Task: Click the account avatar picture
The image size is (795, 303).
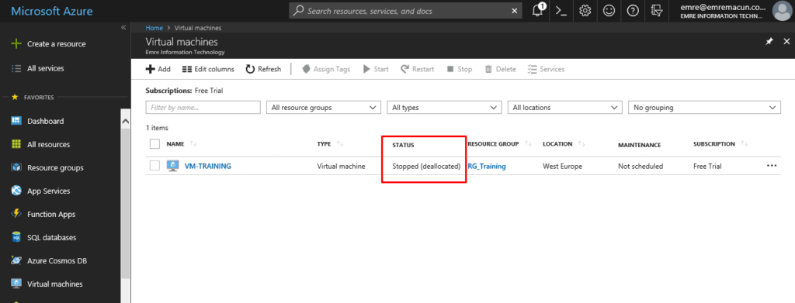Action: coord(783,11)
